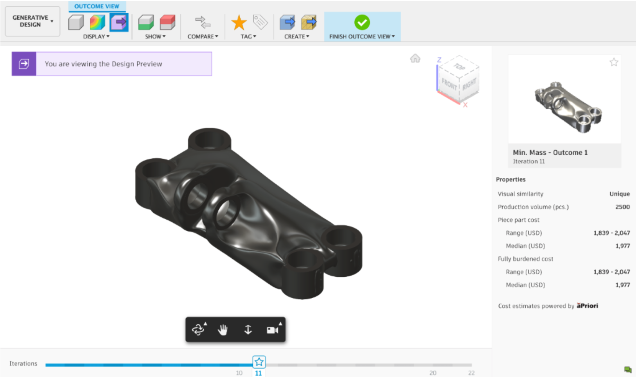Click the Iteration 11 subtitle text
The width and height of the screenshot is (637, 377).
(x=529, y=162)
